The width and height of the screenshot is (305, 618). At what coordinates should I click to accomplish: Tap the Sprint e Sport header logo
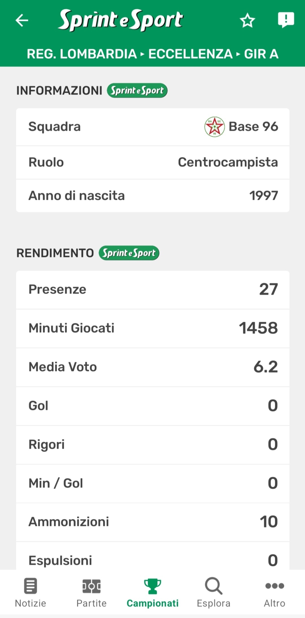point(121,20)
